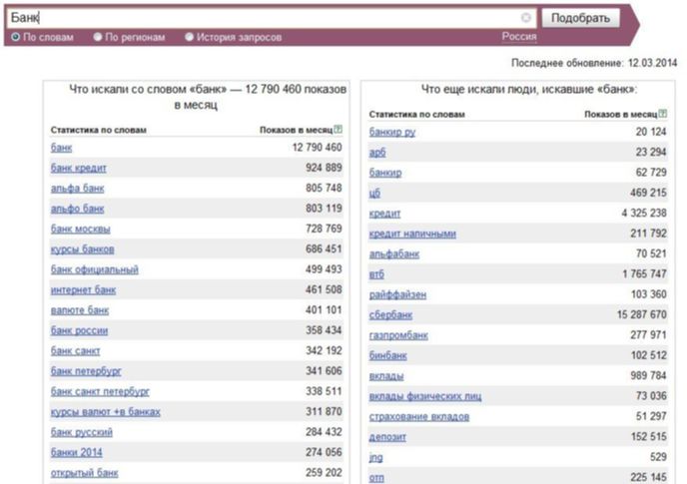Open the 'банкир' related link
This screenshot has height=484, width=687.
coord(385,173)
